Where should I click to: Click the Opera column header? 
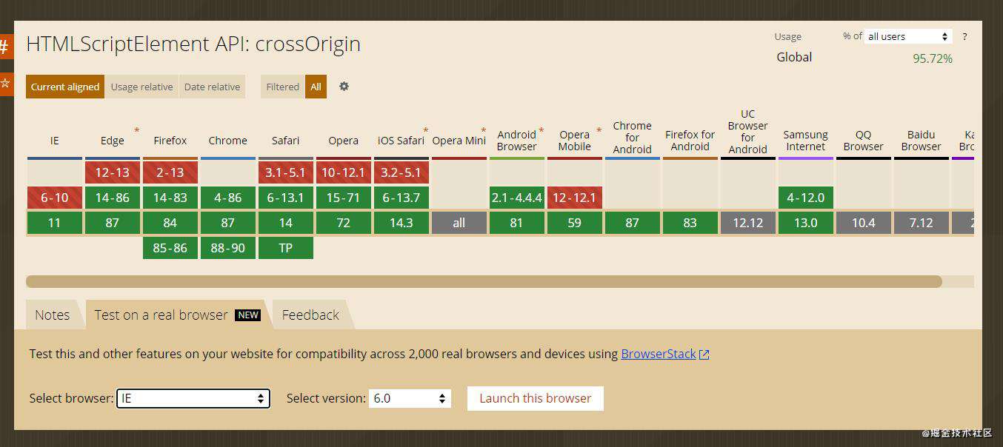click(x=344, y=141)
